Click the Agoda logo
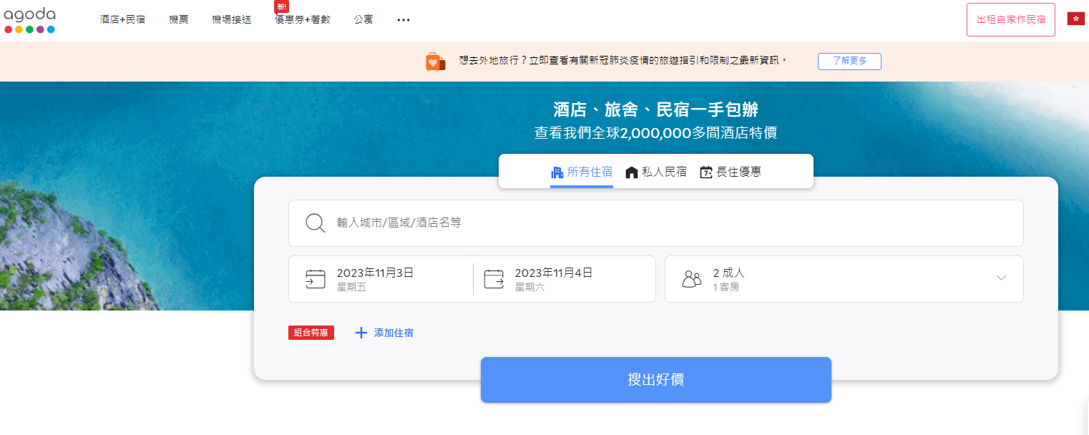The image size is (1089, 435). point(29,20)
